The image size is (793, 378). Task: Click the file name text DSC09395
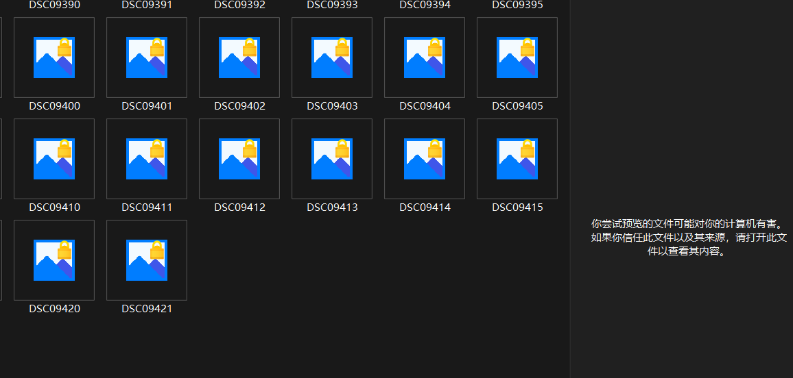click(517, 5)
